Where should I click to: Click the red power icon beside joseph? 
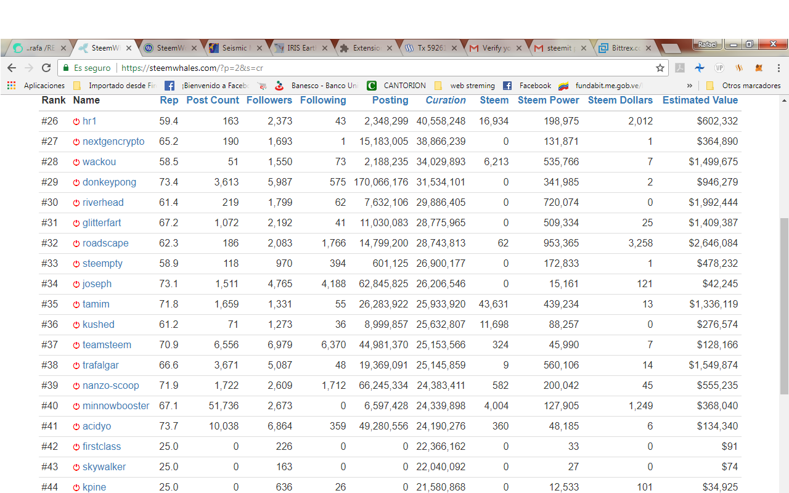(76, 285)
